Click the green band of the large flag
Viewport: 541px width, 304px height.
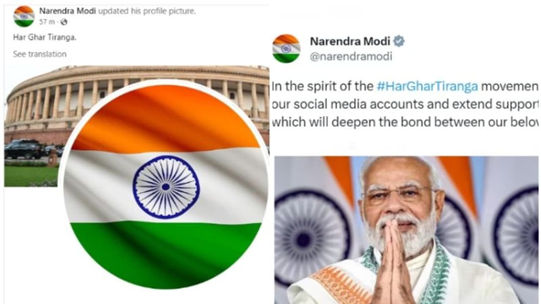(x=165, y=253)
